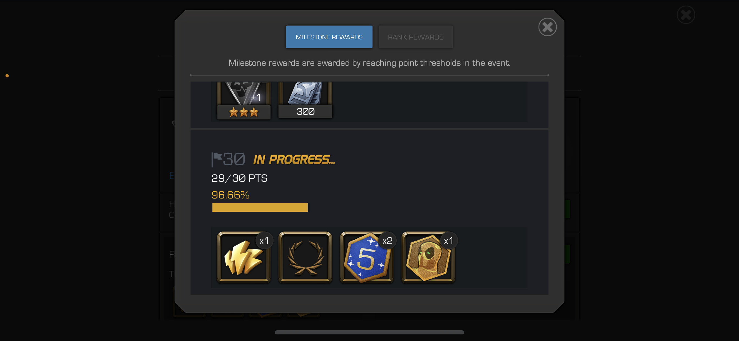The width and height of the screenshot is (739, 341).
Task: Tap the blue 5-star shard crystal
Action: pos(366,257)
